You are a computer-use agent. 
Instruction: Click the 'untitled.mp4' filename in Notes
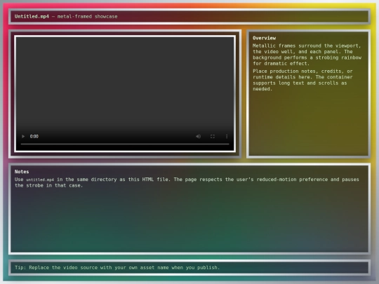coord(40,180)
